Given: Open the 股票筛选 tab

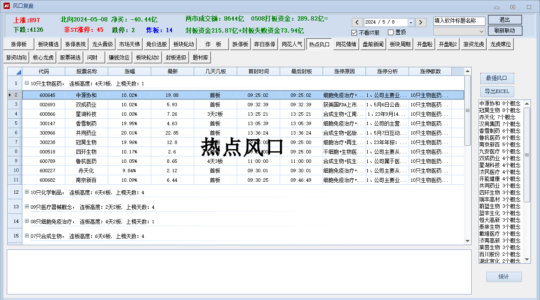Looking at the screenshot, I should [70, 57].
